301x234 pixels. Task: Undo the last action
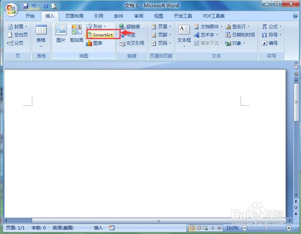[x=34, y=6]
